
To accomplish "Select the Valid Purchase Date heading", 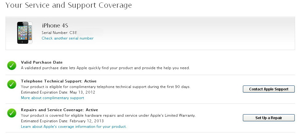I will pos(42,62).
